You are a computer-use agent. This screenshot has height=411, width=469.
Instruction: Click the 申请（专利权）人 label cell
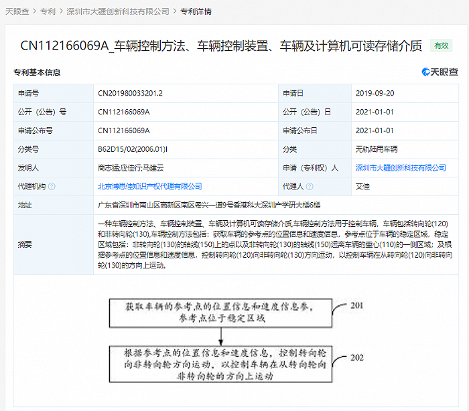pyautogui.click(x=315, y=168)
